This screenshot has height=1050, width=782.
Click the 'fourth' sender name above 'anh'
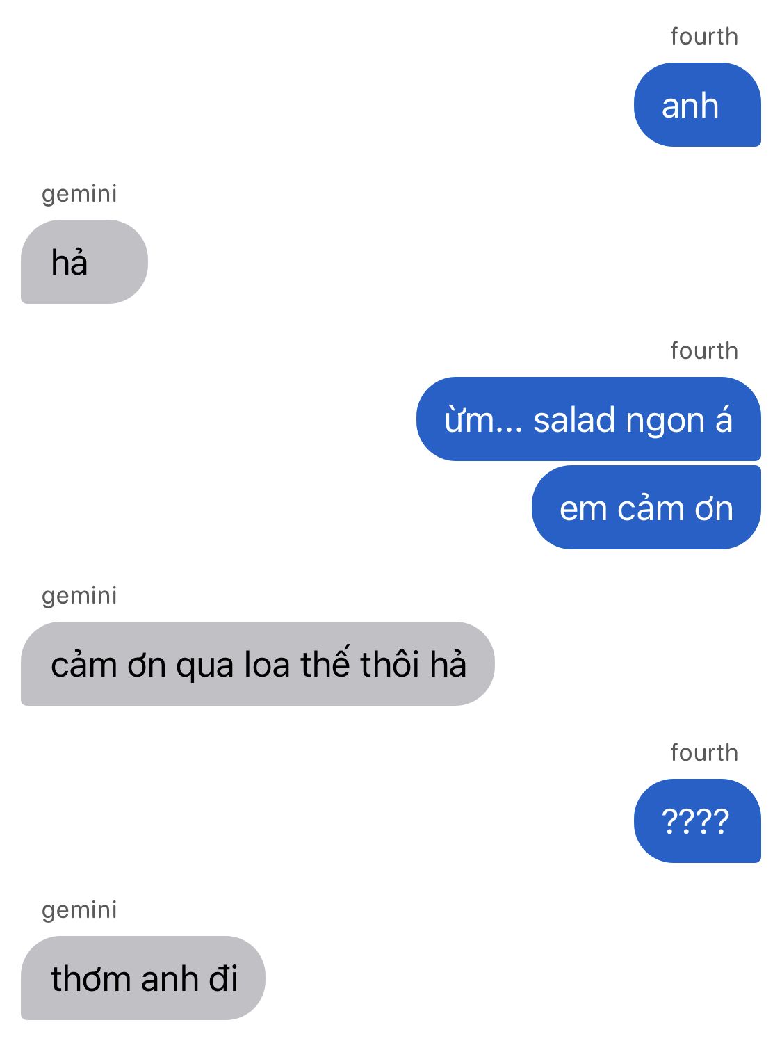click(x=704, y=37)
